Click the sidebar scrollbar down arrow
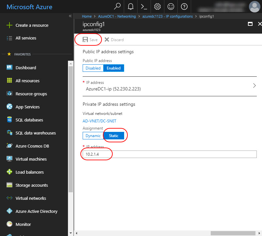The image size is (262, 236). pos(71,233)
